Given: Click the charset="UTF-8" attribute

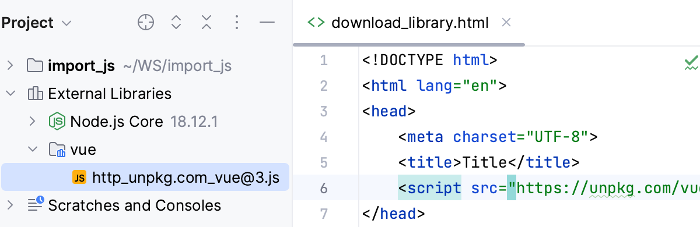Looking at the screenshot, I should (x=521, y=137).
